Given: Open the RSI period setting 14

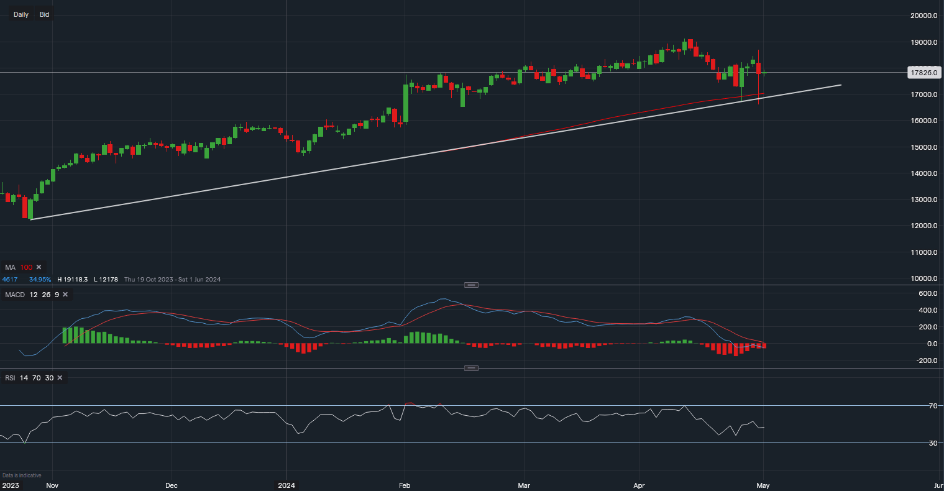Looking at the screenshot, I should [24, 377].
